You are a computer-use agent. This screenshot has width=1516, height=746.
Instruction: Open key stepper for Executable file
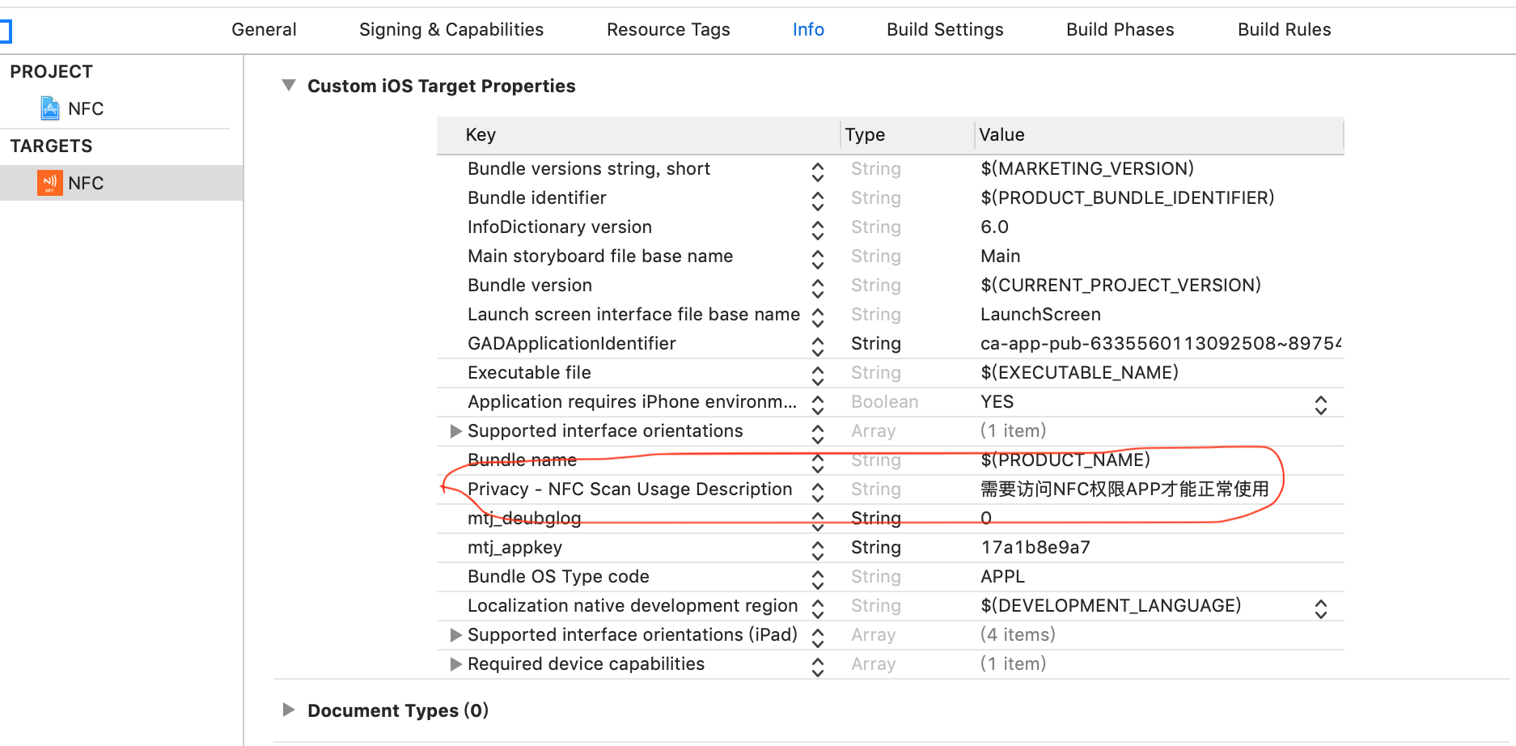click(818, 375)
